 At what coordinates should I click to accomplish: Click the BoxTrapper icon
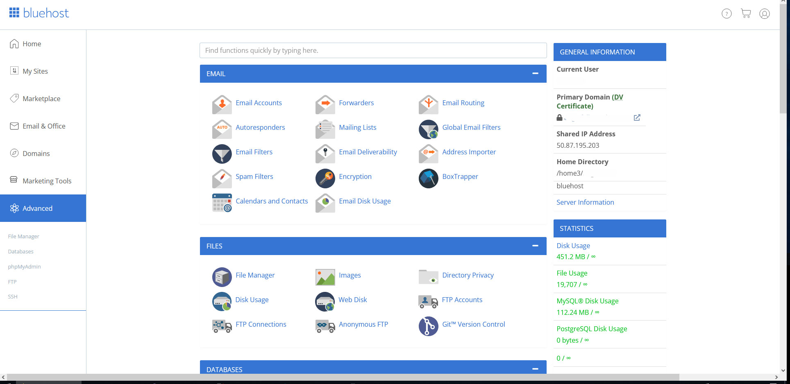pyautogui.click(x=429, y=178)
